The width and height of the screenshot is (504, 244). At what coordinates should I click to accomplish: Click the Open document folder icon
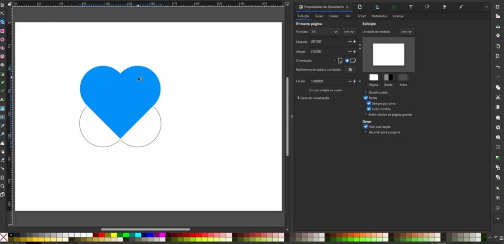pos(498,16)
